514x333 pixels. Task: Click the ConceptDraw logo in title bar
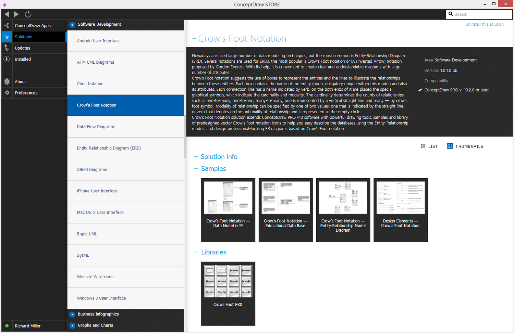[x=4, y=4]
